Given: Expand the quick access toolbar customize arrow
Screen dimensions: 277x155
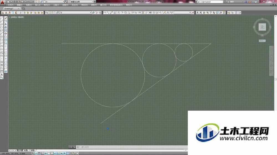Looking at the screenshot, I should click(95, 2).
